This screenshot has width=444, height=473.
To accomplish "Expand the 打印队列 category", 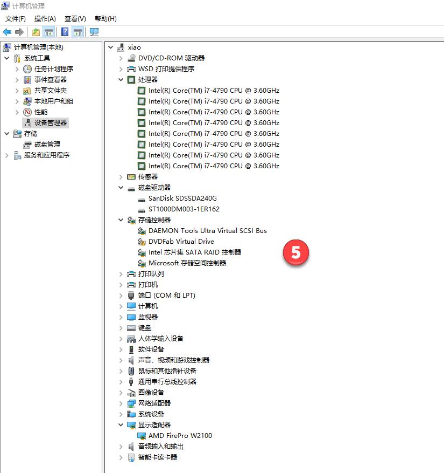I will pos(121,274).
